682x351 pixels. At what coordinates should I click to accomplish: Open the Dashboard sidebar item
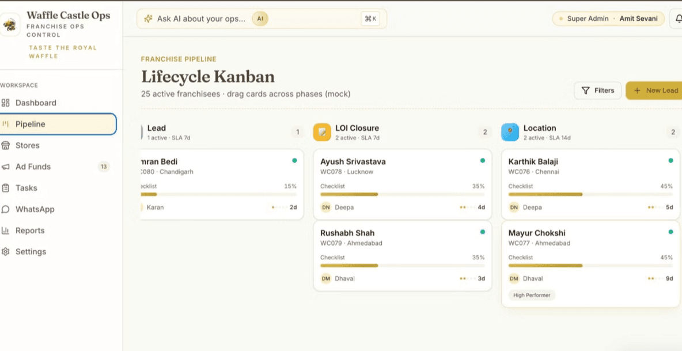[x=58, y=103]
